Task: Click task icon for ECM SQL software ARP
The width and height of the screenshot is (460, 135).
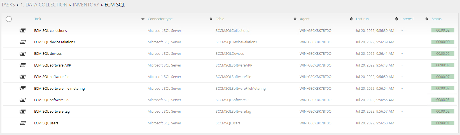Action: pyautogui.click(x=23, y=65)
